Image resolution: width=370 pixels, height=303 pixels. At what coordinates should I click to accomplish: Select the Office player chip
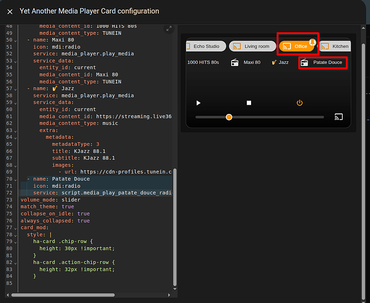click(297, 46)
